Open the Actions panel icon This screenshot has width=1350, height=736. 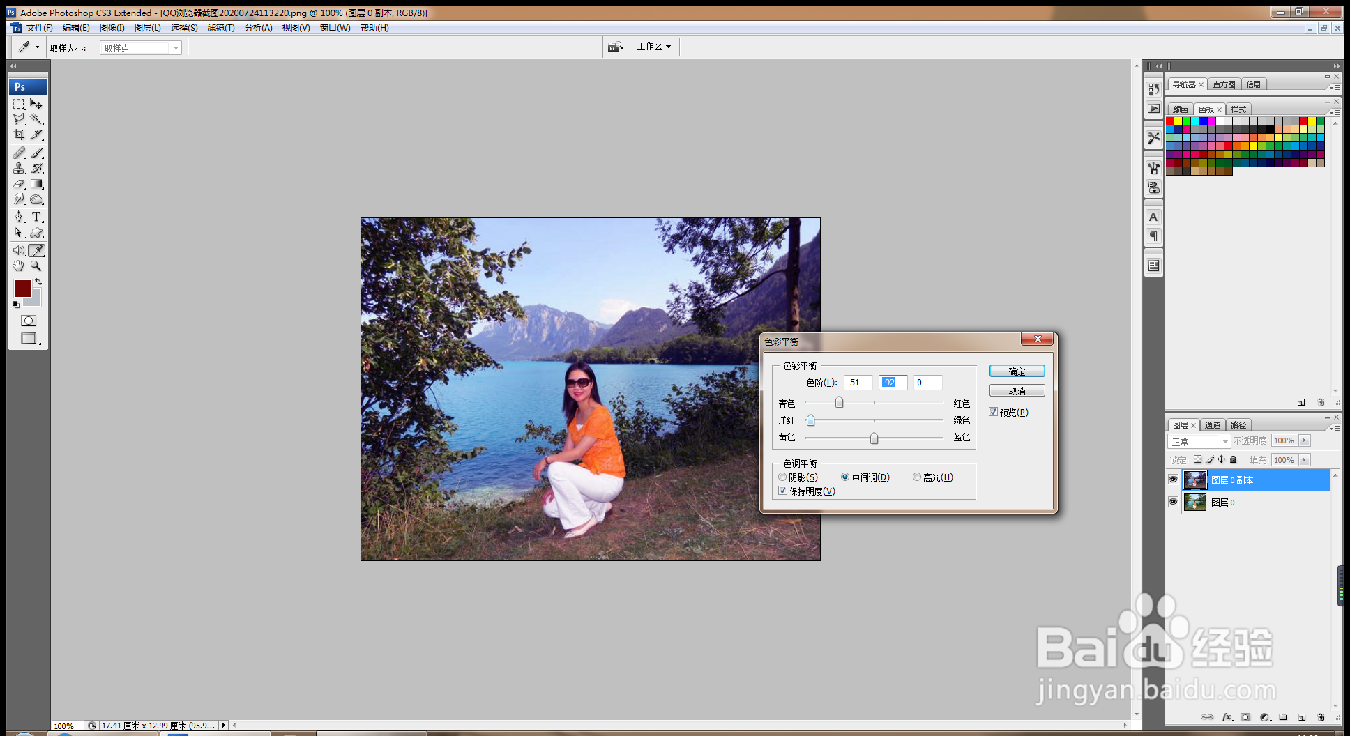[x=1154, y=109]
